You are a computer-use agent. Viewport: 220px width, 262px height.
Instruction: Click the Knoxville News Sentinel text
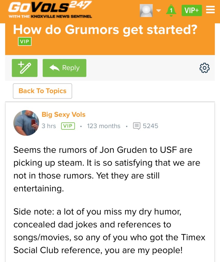(61, 16)
